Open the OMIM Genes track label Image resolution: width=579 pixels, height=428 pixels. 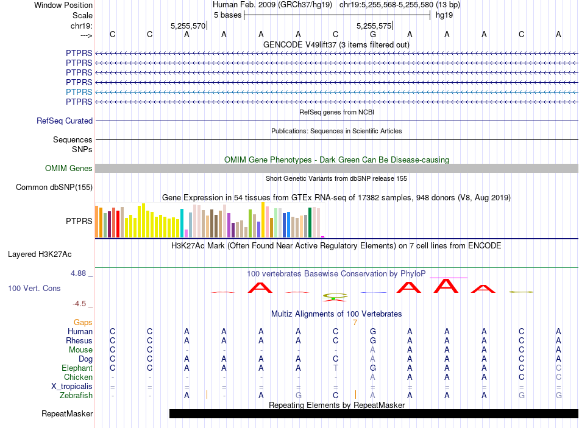pos(68,168)
